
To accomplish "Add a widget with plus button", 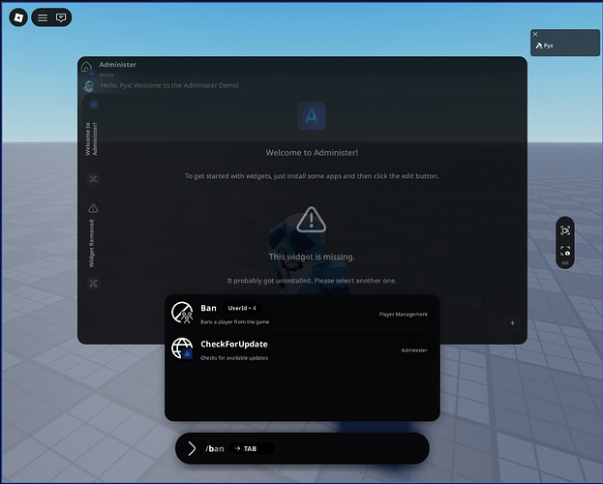I will click(512, 322).
